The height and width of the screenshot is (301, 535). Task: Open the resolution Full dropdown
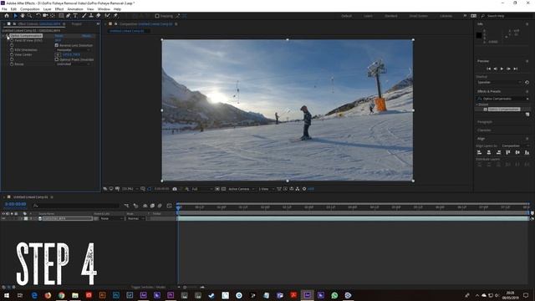coord(202,189)
